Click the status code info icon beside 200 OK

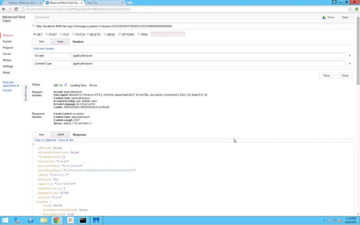pyautogui.click(x=66, y=85)
